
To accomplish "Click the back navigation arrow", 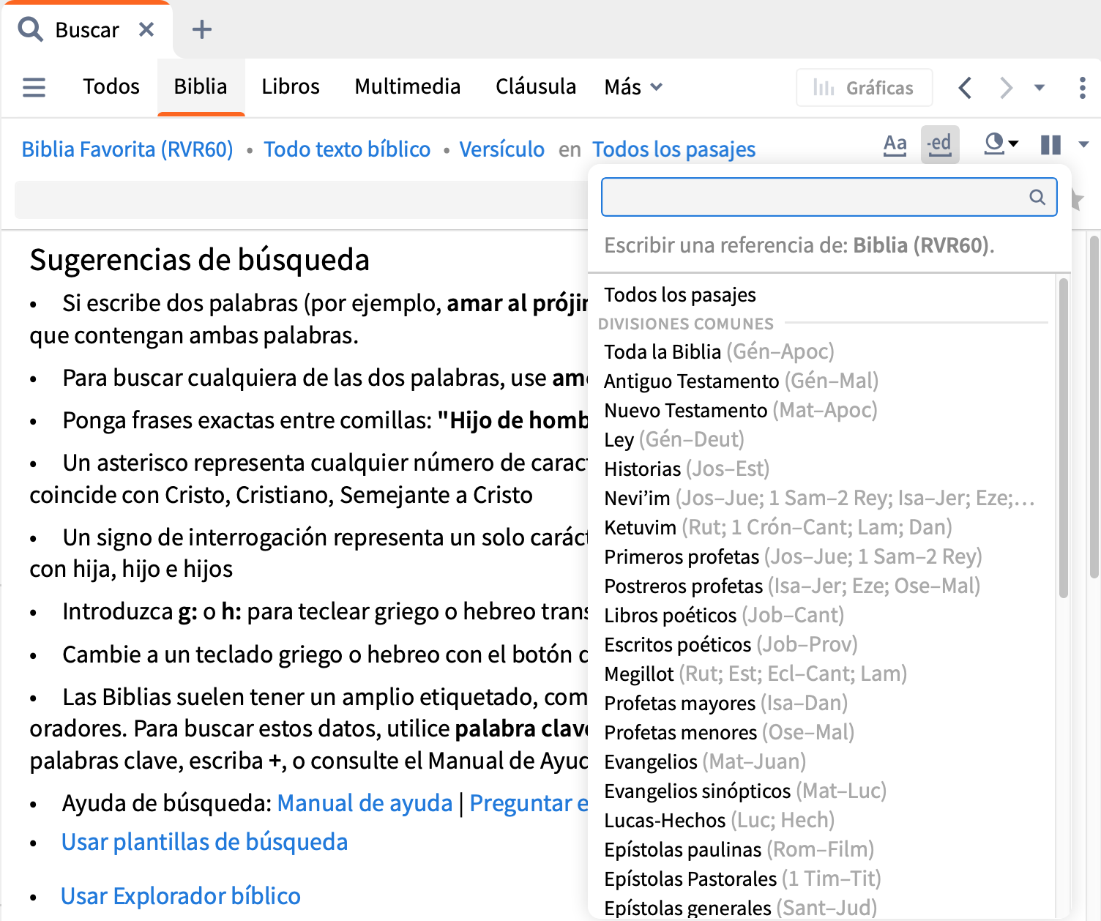I will (965, 88).
